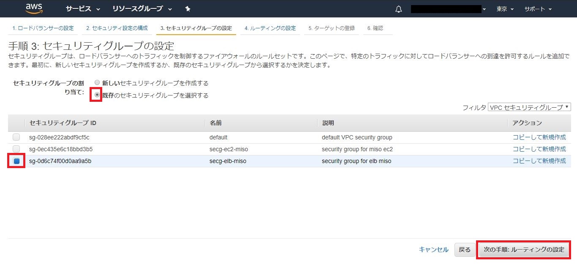The width and height of the screenshot is (577, 264).
Task: Select the default security group checkbox
Action: [x=16, y=137]
